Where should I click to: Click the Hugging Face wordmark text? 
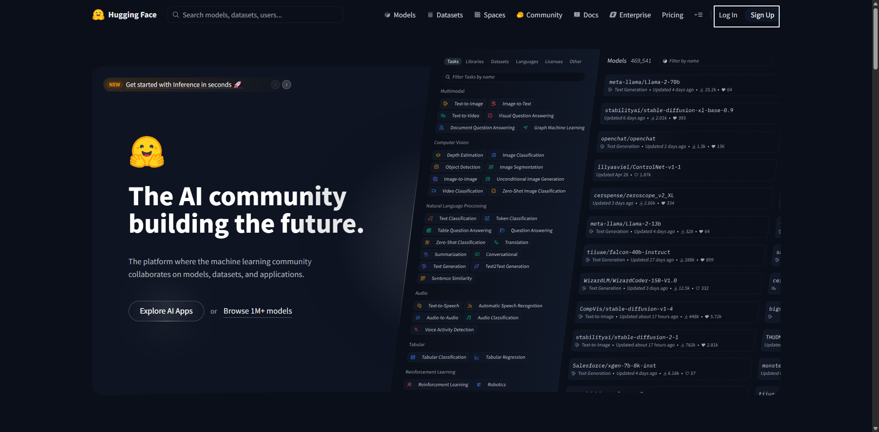pos(132,15)
